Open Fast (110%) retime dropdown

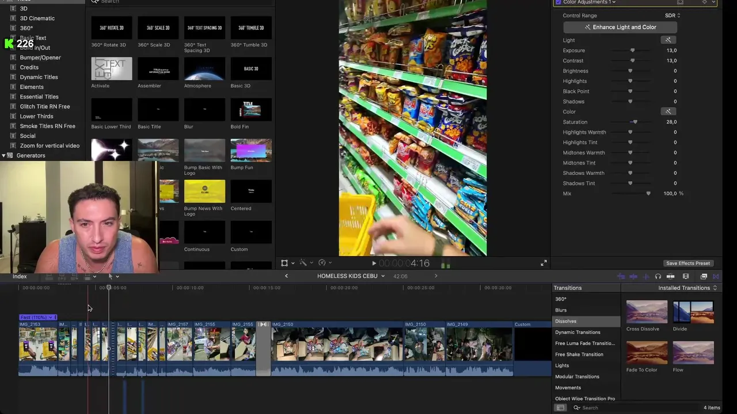(38, 317)
